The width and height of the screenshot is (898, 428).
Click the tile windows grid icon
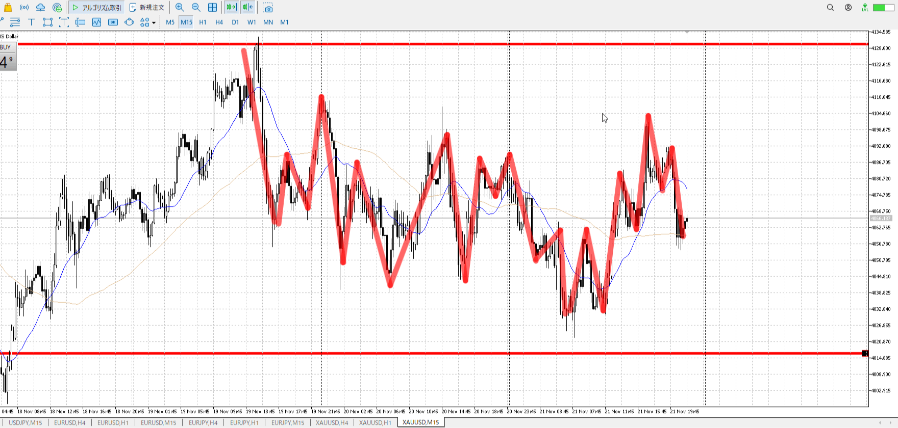pyautogui.click(x=212, y=8)
